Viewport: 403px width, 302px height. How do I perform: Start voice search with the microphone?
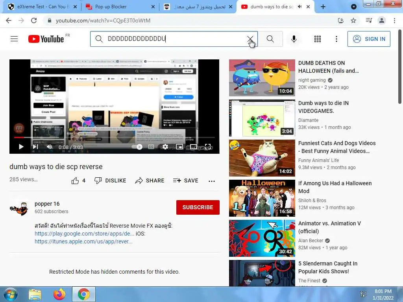point(294,39)
